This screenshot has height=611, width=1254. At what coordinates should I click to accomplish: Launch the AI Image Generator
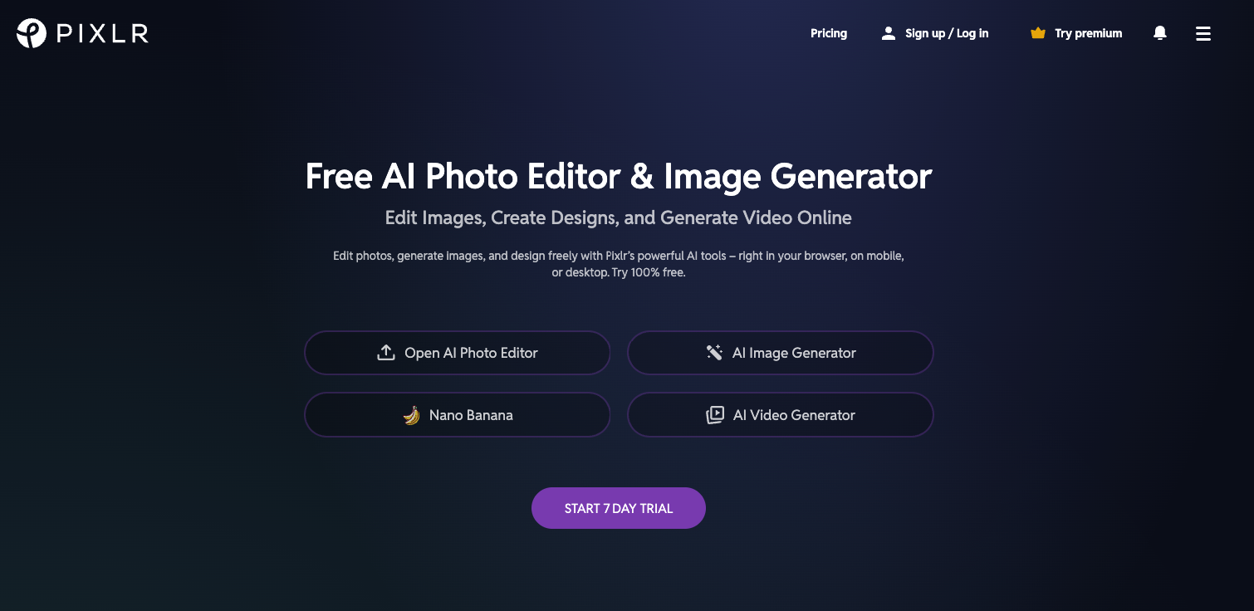tap(781, 353)
